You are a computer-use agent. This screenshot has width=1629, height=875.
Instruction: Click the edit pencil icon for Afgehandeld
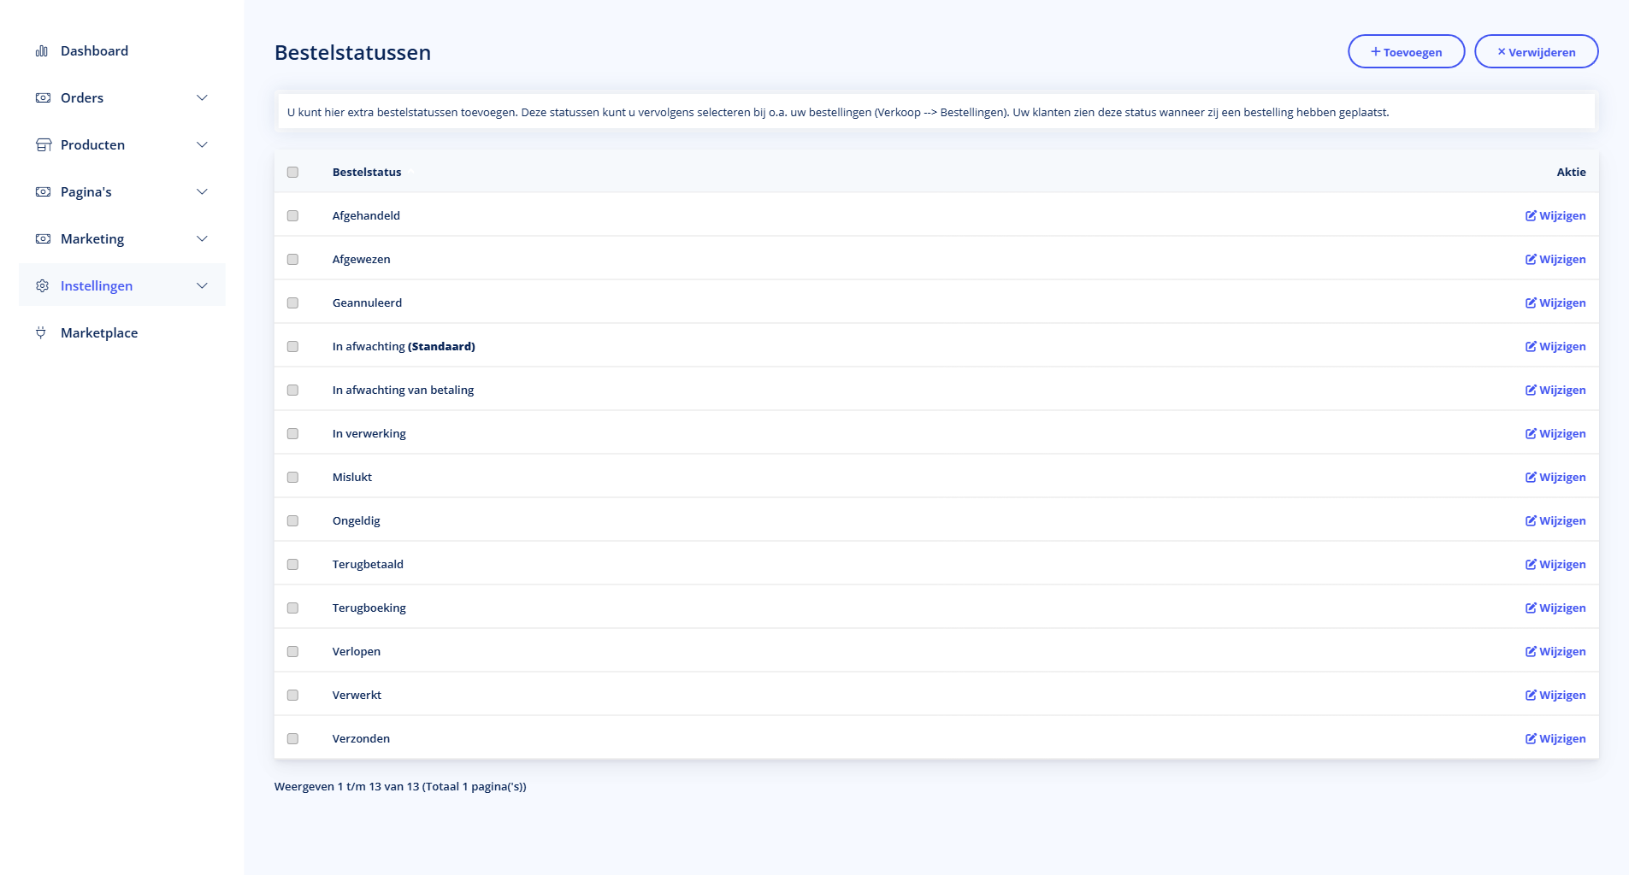(1531, 216)
